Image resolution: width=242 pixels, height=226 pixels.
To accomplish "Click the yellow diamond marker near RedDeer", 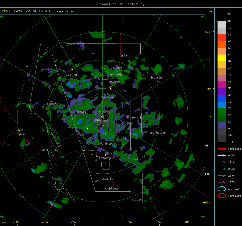I will pos(111,87).
